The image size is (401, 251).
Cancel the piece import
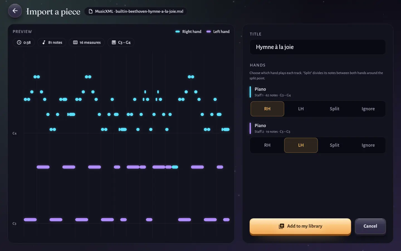pos(370,226)
